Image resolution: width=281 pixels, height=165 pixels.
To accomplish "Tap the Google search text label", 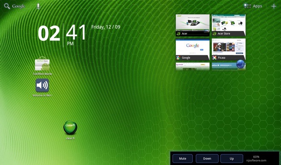I will click(18, 6).
